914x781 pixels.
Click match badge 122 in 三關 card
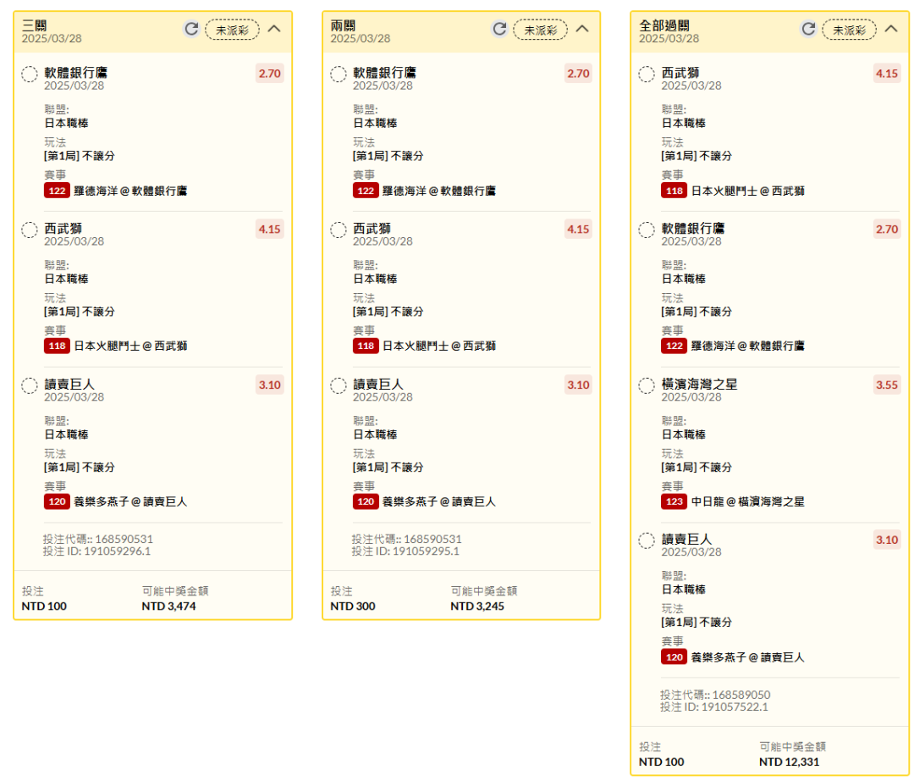tap(58, 191)
